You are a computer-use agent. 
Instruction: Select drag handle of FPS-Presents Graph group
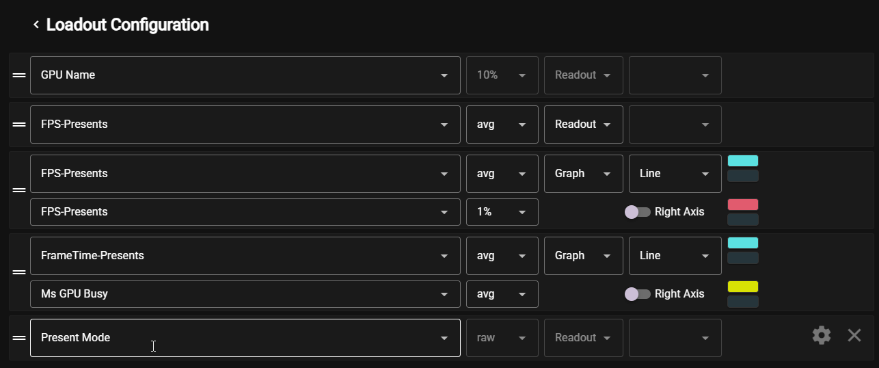[19, 190]
